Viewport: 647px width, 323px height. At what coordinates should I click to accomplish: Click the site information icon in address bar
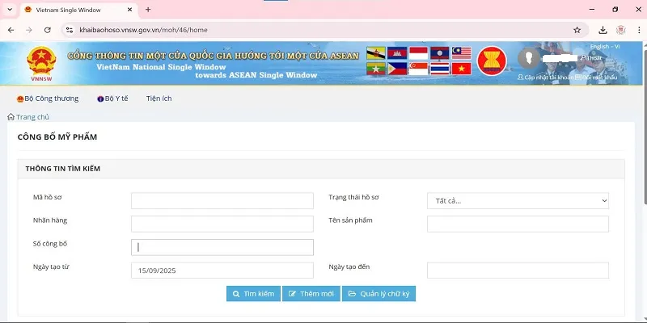point(70,30)
